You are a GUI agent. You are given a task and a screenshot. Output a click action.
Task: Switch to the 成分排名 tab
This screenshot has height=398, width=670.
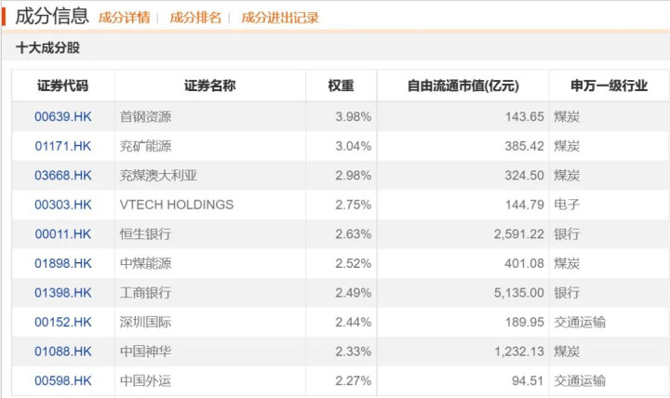click(195, 17)
